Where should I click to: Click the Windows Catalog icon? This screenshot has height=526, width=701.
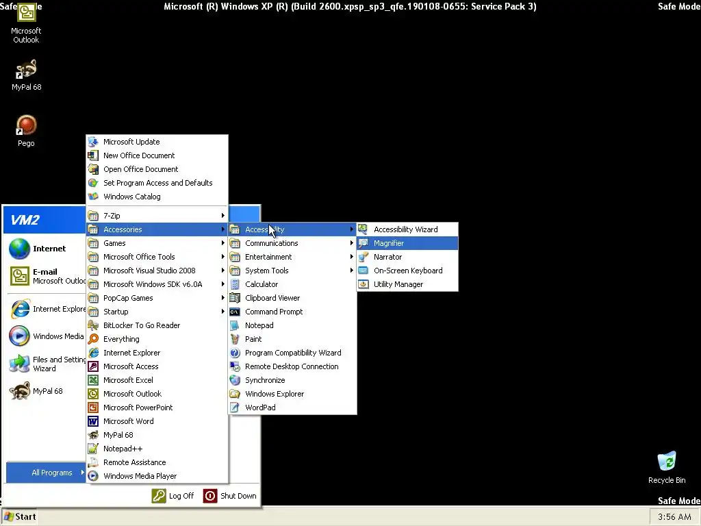(x=93, y=197)
